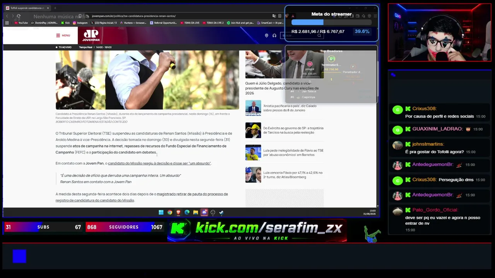
Task: Open Steam from the taskbar
Action: point(221,212)
